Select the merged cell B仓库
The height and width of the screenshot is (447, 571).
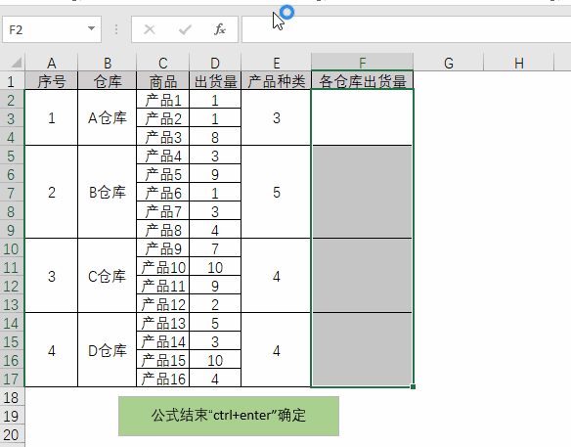[108, 192]
